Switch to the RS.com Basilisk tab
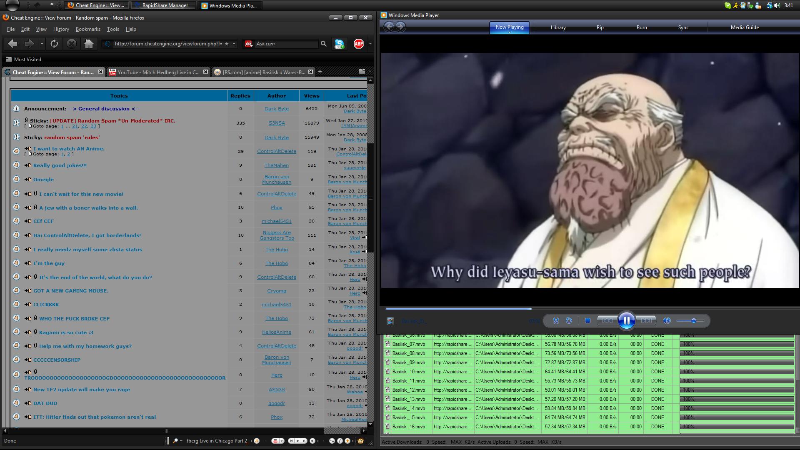This screenshot has height=450, width=800. 264,72
